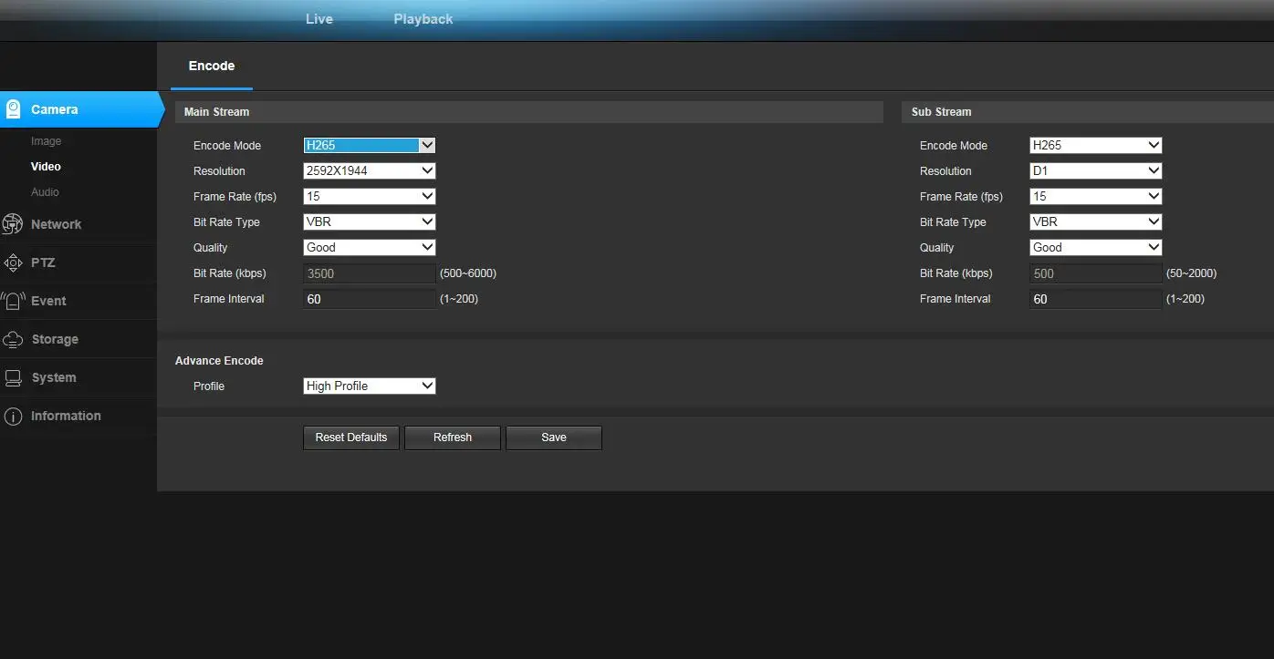Click the Main Stream section header
This screenshot has height=659, width=1274.
coord(529,112)
